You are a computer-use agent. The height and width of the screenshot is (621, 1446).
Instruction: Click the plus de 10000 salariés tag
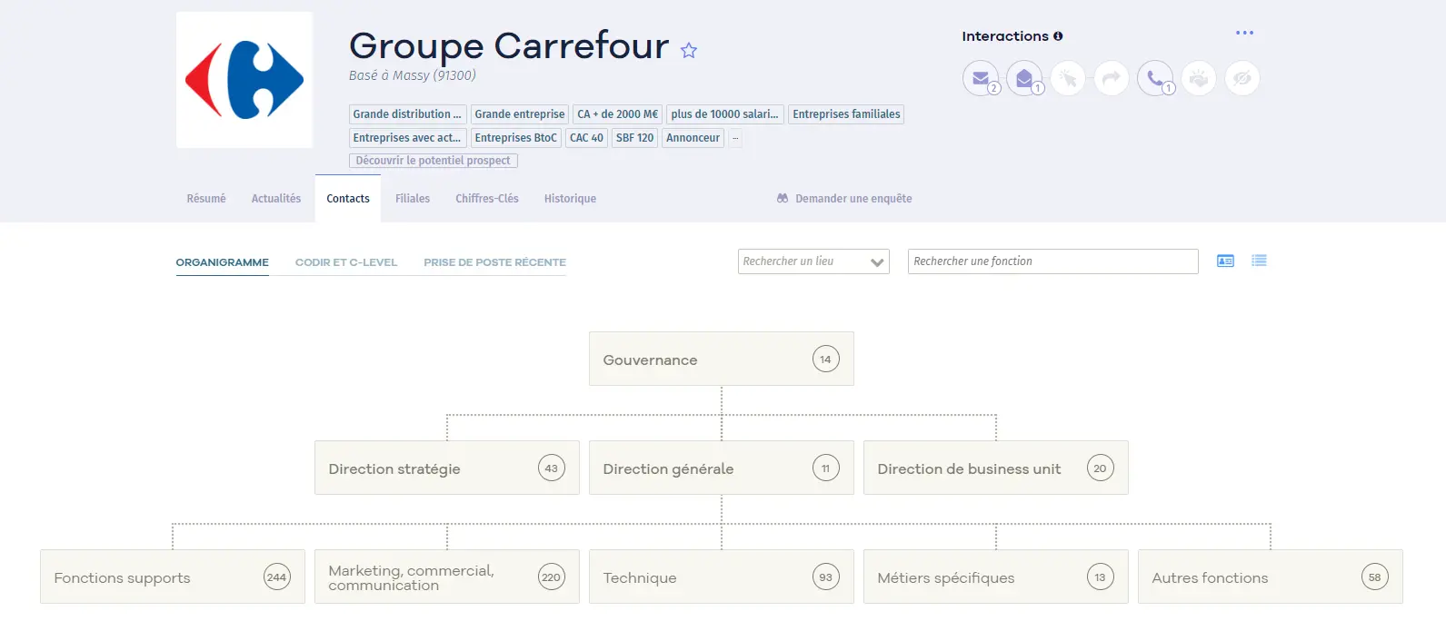(725, 113)
